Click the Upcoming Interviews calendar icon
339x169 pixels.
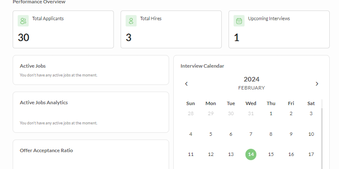(x=239, y=21)
